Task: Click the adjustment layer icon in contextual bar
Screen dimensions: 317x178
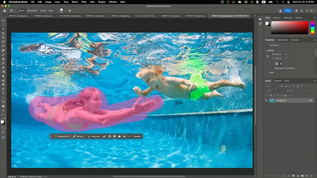Action: coord(124,136)
